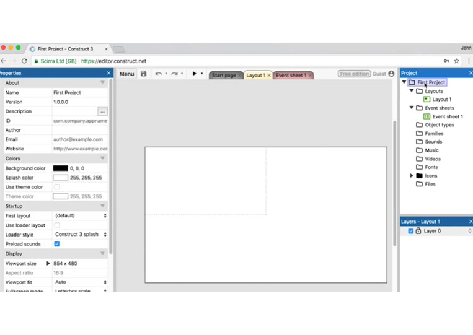Click the Files folder icon

[419, 184]
